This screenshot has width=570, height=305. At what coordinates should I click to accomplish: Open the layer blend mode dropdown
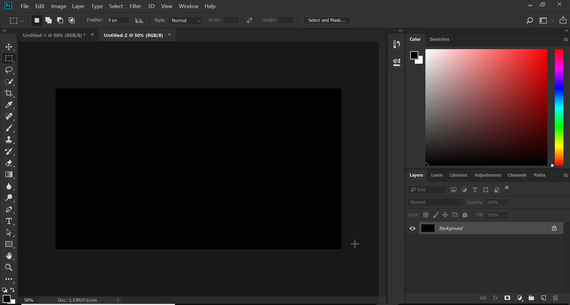coord(436,203)
